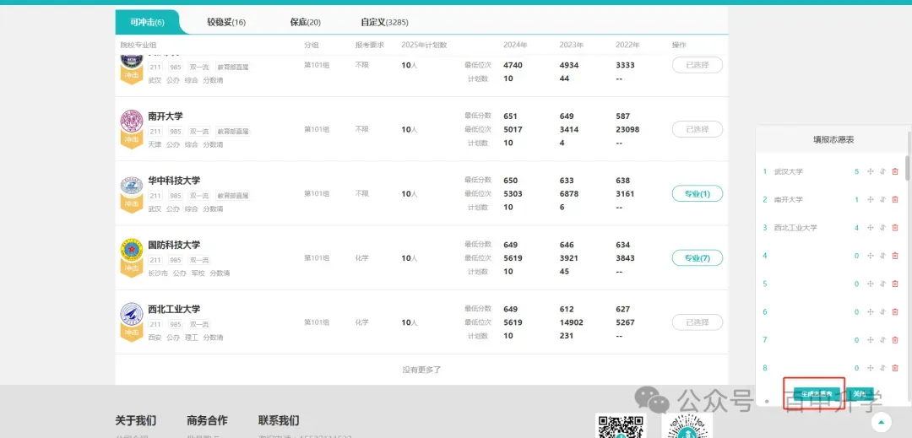Click the trash icon in row 7
The image size is (912, 438).
(x=894, y=340)
